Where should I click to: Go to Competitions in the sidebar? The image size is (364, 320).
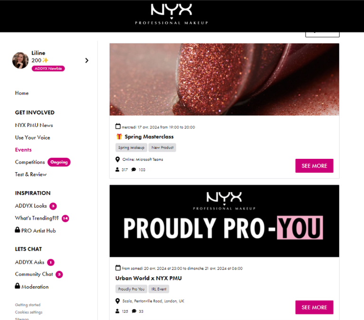coord(30,162)
